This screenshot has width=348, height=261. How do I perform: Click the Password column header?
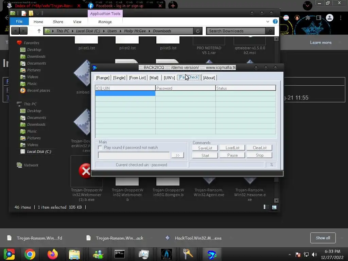point(185,88)
